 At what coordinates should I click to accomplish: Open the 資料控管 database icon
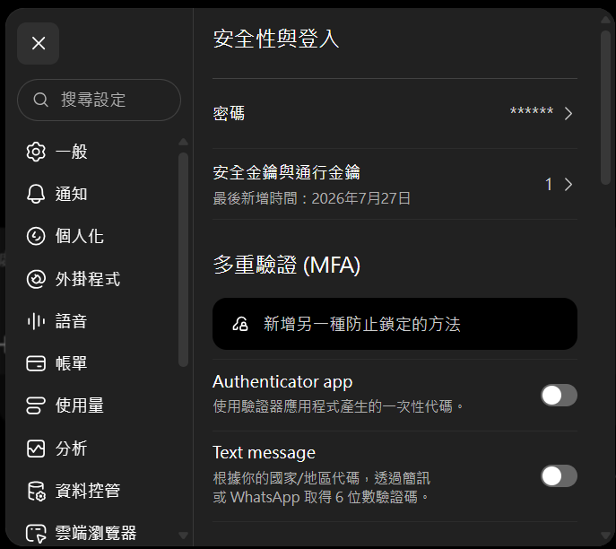click(37, 492)
